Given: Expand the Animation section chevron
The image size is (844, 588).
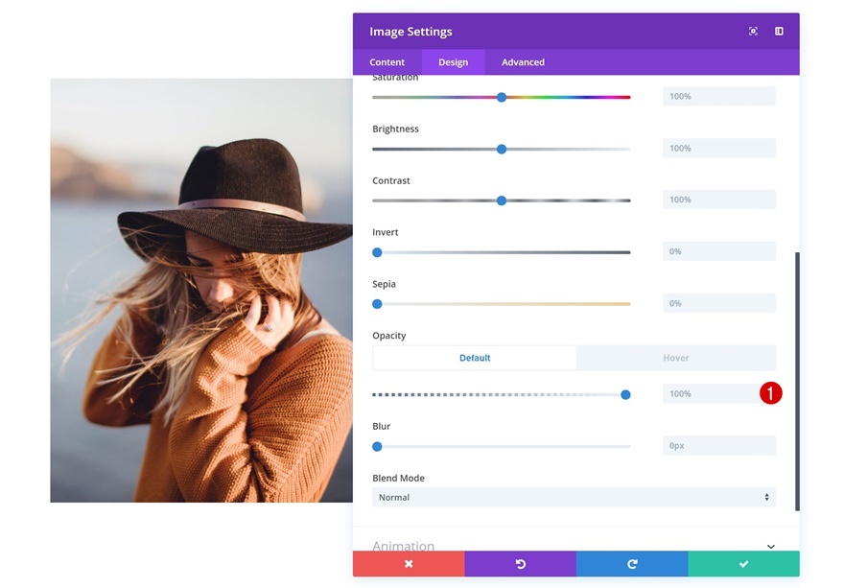Looking at the screenshot, I should point(771,546).
